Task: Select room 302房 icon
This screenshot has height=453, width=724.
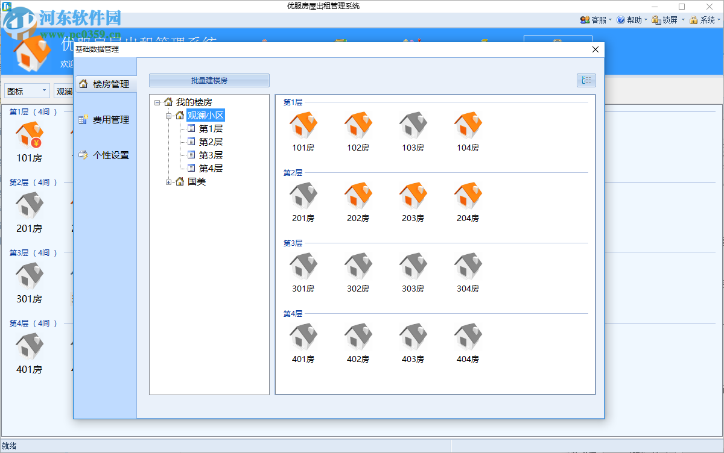Action: pos(358,267)
